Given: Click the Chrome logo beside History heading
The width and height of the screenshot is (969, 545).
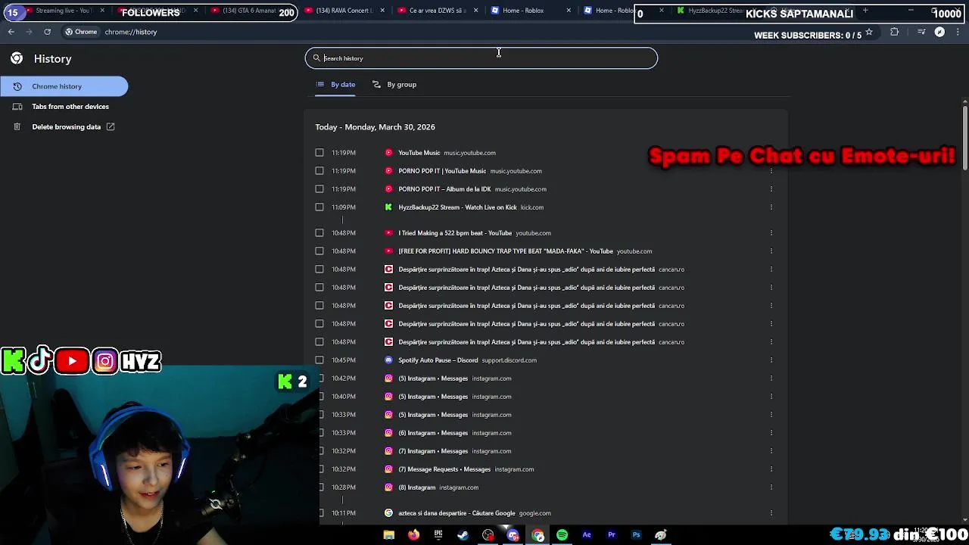Looking at the screenshot, I should point(17,58).
